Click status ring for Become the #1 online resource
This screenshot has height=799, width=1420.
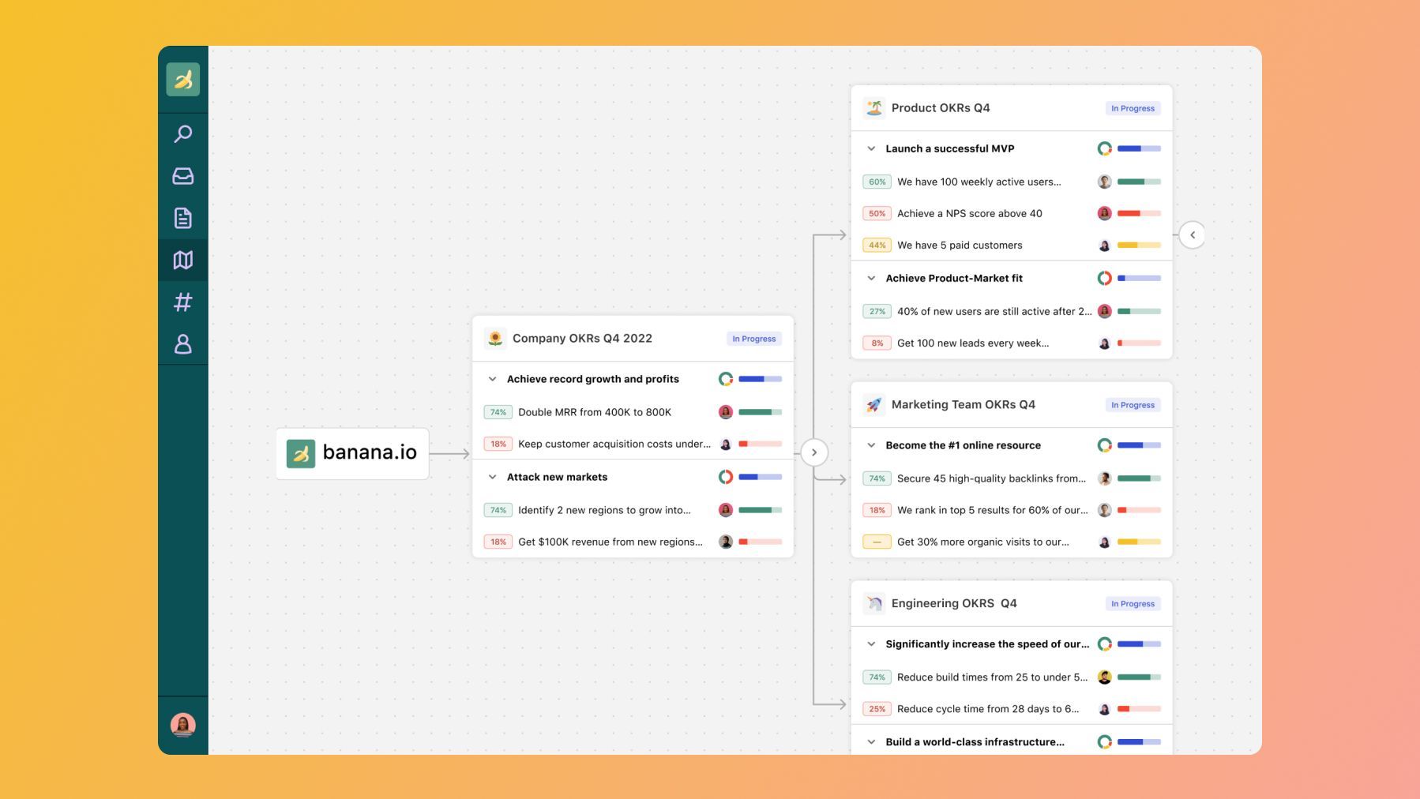pyautogui.click(x=1105, y=445)
